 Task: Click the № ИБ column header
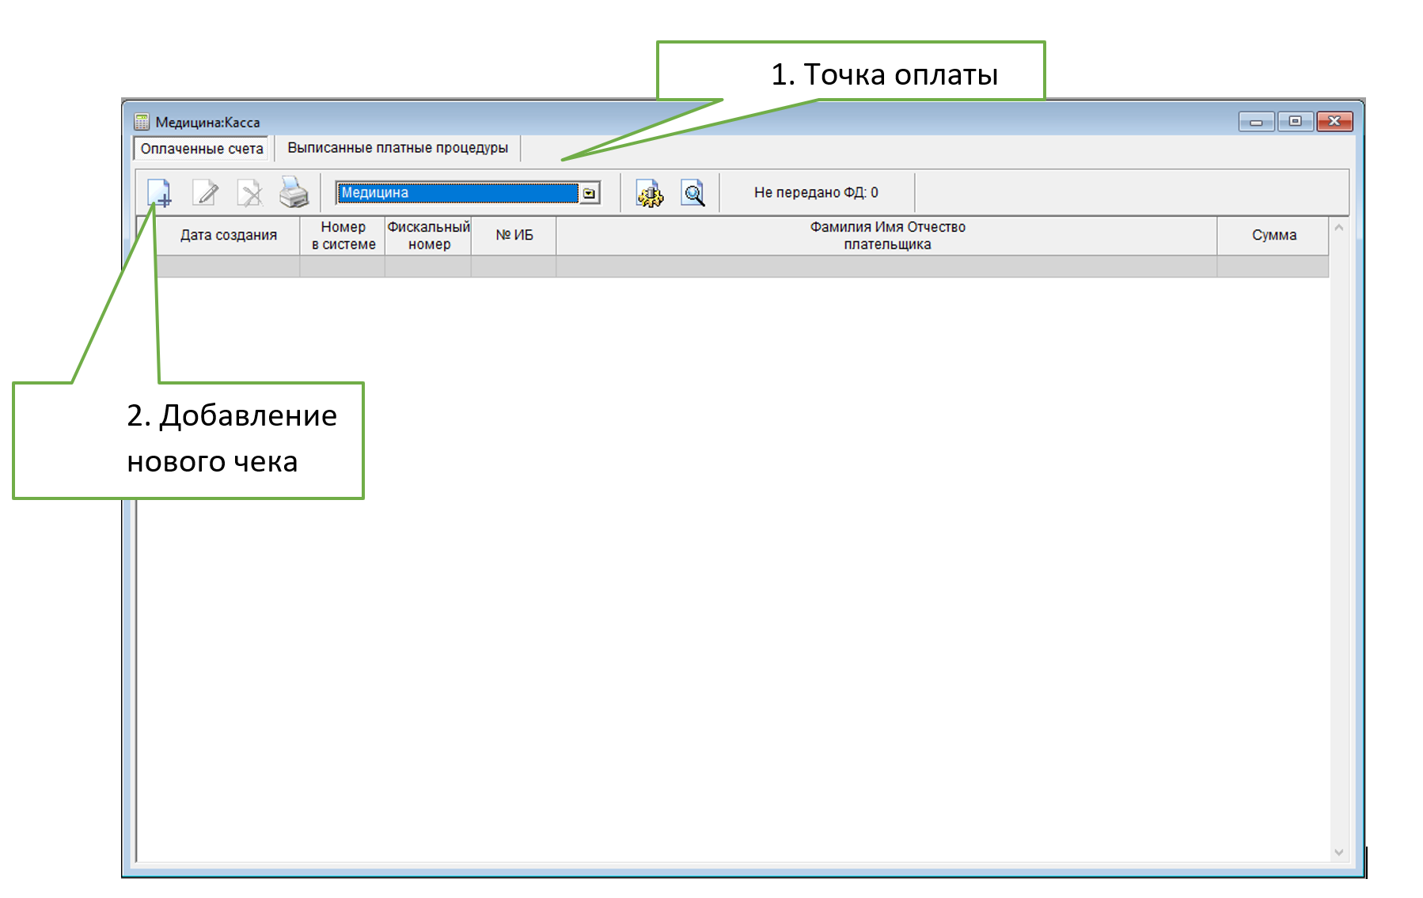click(x=514, y=236)
